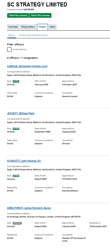This screenshot has width=110, height=248.
Task: Click the ACTIVE badge under Carlile's role
Action: tap(16, 81)
